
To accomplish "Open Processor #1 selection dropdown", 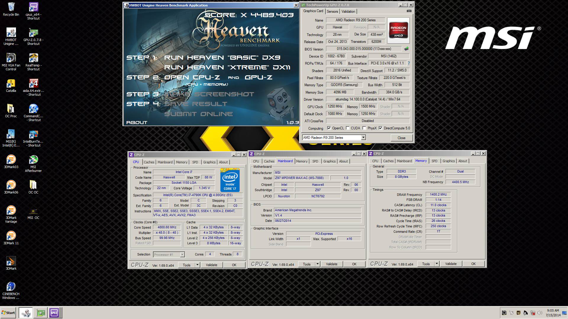I will (182, 255).
